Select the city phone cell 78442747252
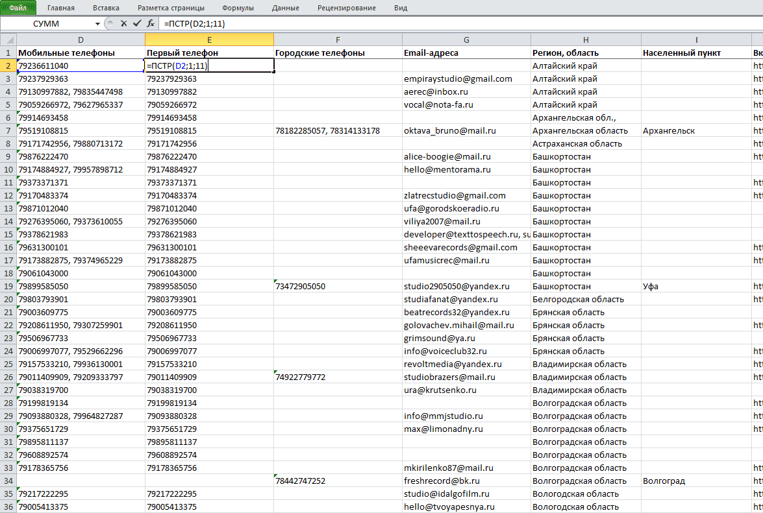This screenshot has height=513, width=763. point(338,481)
